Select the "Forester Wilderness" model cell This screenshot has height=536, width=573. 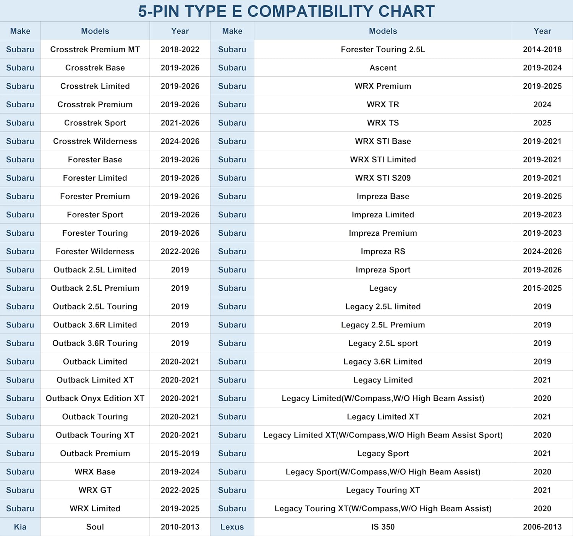tap(95, 251)
